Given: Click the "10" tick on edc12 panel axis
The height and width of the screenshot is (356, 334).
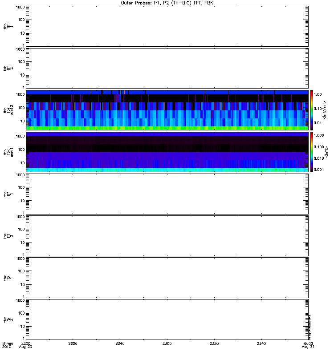Looking at the screenshot, I should tap(23, 121).
